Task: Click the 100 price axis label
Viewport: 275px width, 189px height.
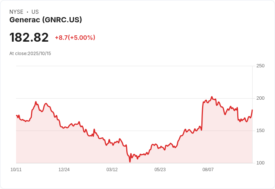Action: (260, 163)
